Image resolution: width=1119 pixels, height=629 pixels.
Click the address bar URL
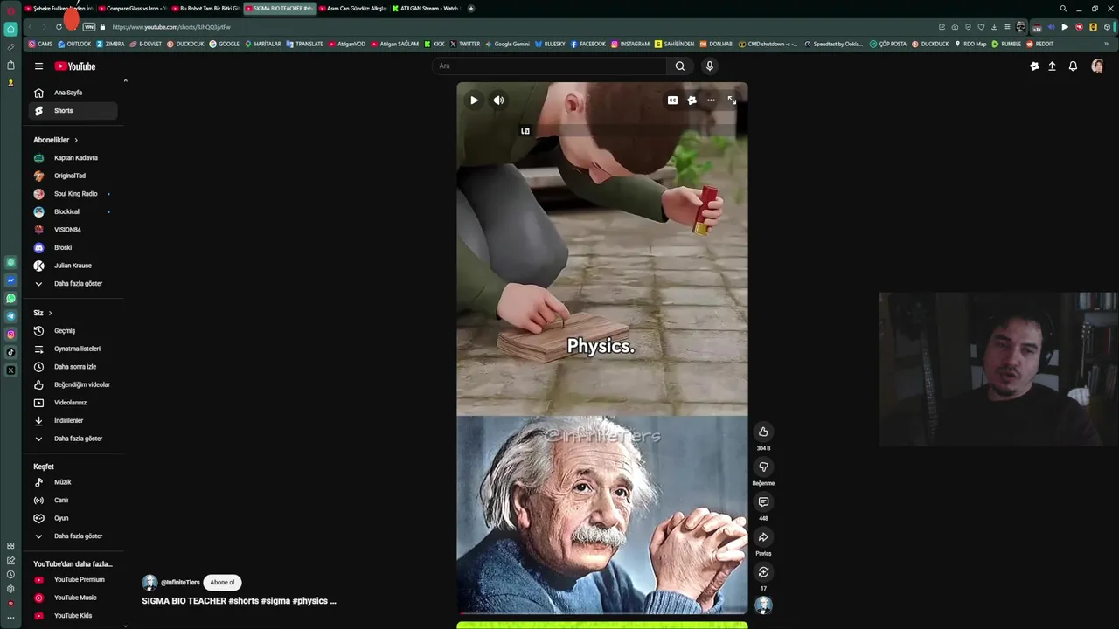coord(171,27)
